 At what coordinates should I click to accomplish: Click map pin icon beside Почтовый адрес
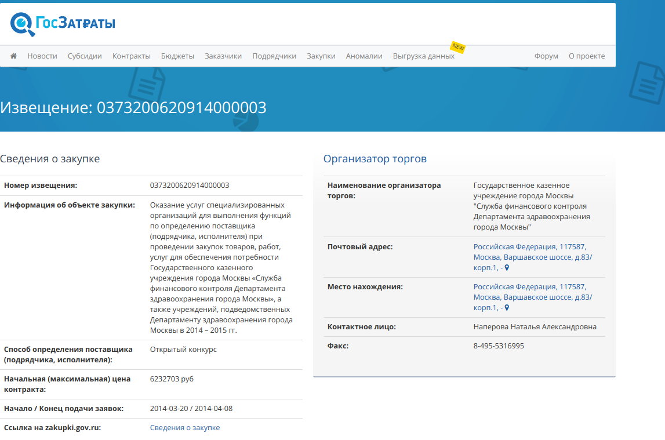[507, 268]
